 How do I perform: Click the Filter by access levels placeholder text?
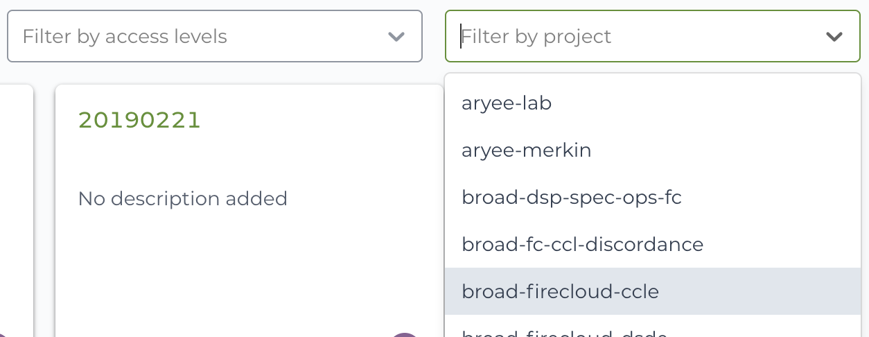125,36
